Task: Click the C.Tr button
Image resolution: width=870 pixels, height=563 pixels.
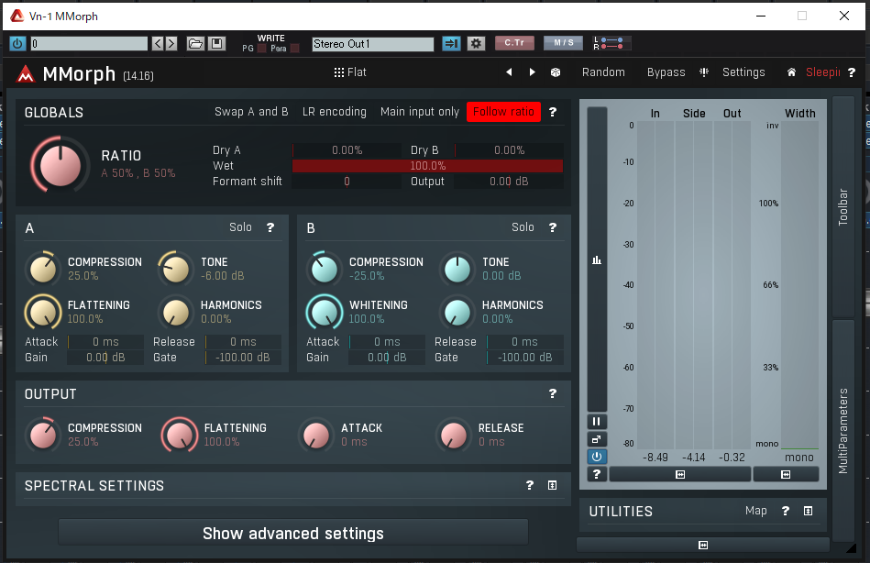Action: coord(514,43)
